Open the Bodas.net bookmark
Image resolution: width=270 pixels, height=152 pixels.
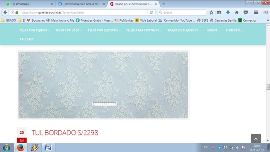tap(36, 20)
